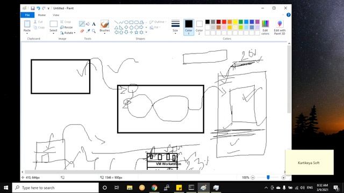Activate the Color 2 button

199,27
